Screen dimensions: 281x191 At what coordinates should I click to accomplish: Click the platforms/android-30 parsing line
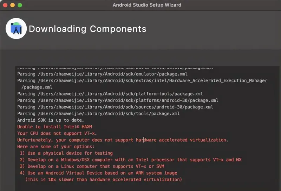[x=118, y=100]
